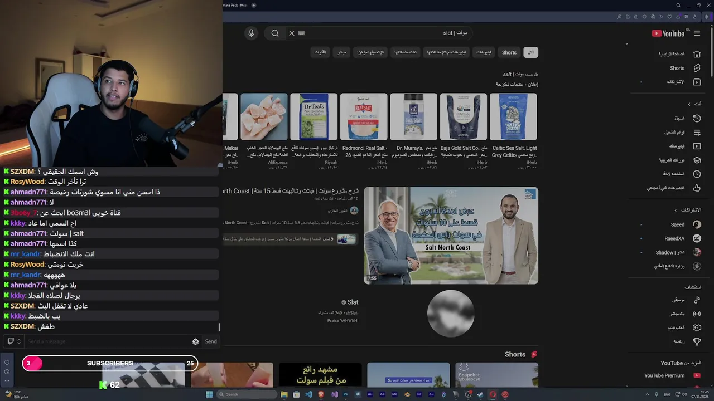Image resolution: width=714 pixels, height=401 pixels.
Task: Open Your videos icon in sidebar
Action: (697, 146)
